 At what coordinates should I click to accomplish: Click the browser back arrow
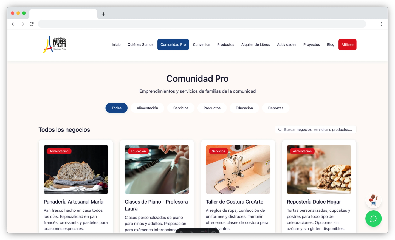13,24
